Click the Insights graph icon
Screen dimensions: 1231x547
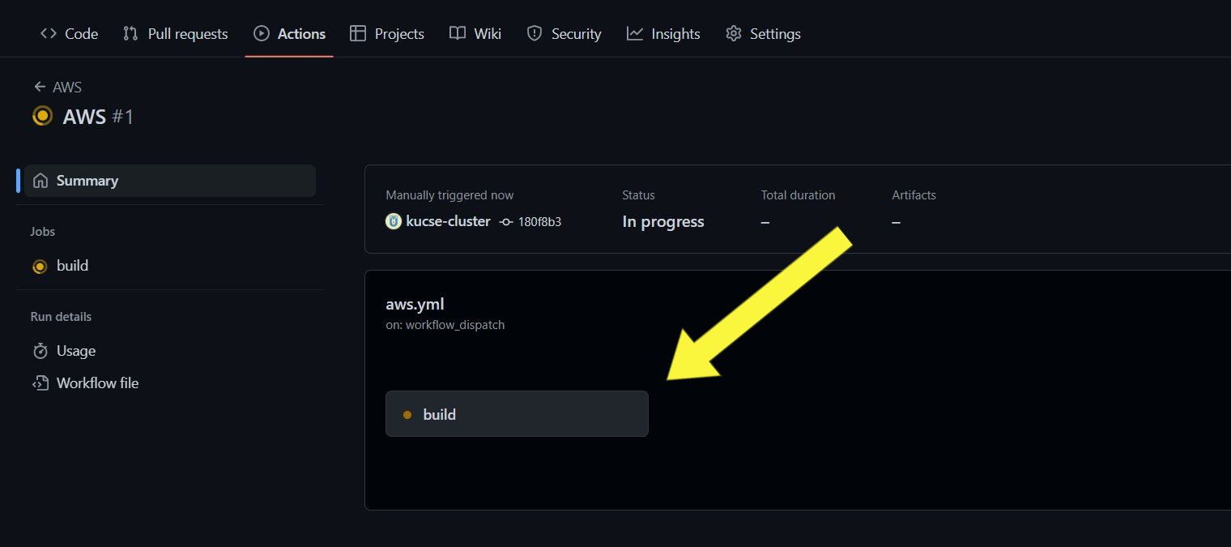coord(635,33)
